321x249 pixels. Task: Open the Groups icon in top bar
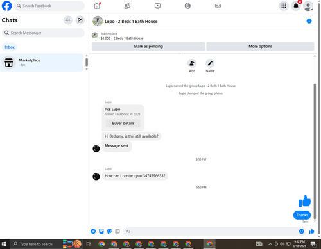pos(187,6)
